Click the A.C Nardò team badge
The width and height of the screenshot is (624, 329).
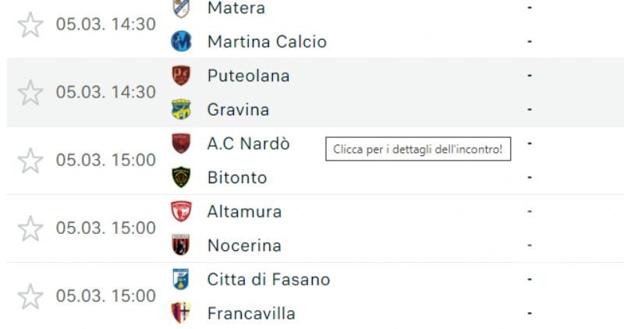coord(181,143)
